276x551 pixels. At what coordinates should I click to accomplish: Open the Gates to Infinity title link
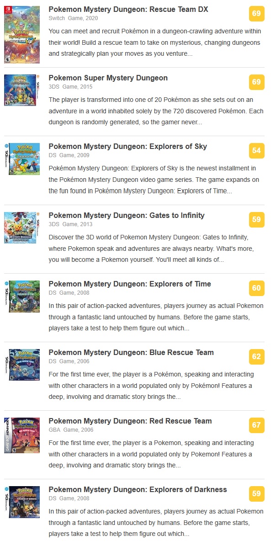(x=127, y=215)
